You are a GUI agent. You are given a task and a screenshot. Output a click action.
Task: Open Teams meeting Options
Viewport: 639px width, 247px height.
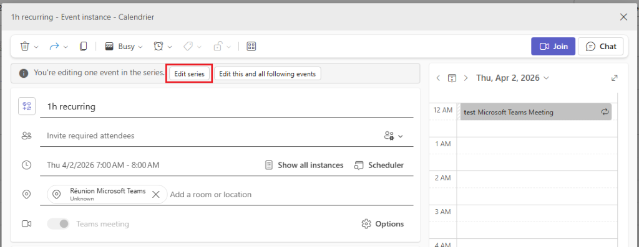point(383,224)
